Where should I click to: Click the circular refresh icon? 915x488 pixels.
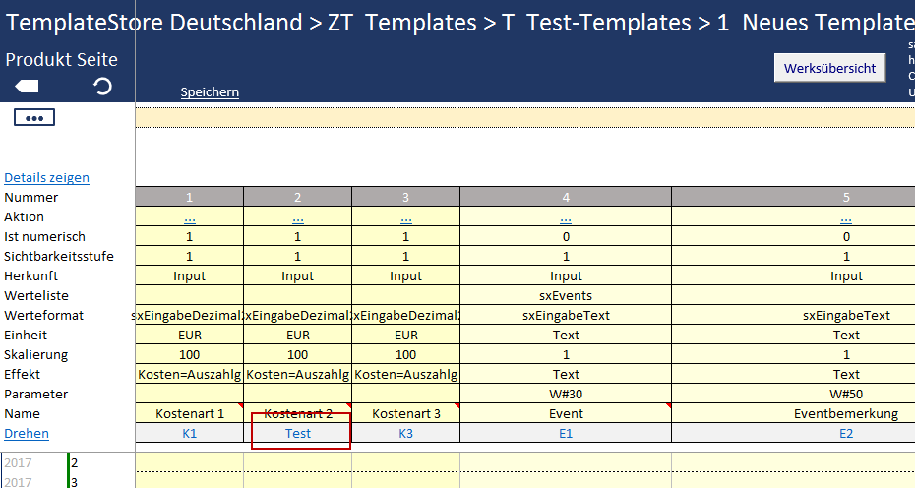pos(102,87)
